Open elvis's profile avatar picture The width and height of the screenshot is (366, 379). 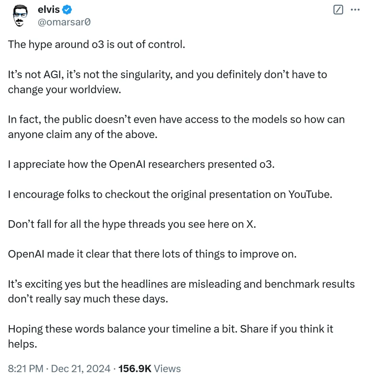(20, 16)
